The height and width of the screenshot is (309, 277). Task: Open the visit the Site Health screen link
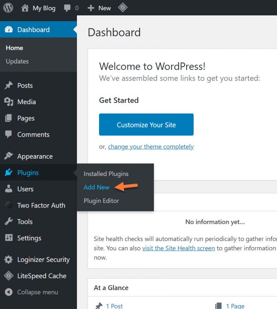coord(178,248)
